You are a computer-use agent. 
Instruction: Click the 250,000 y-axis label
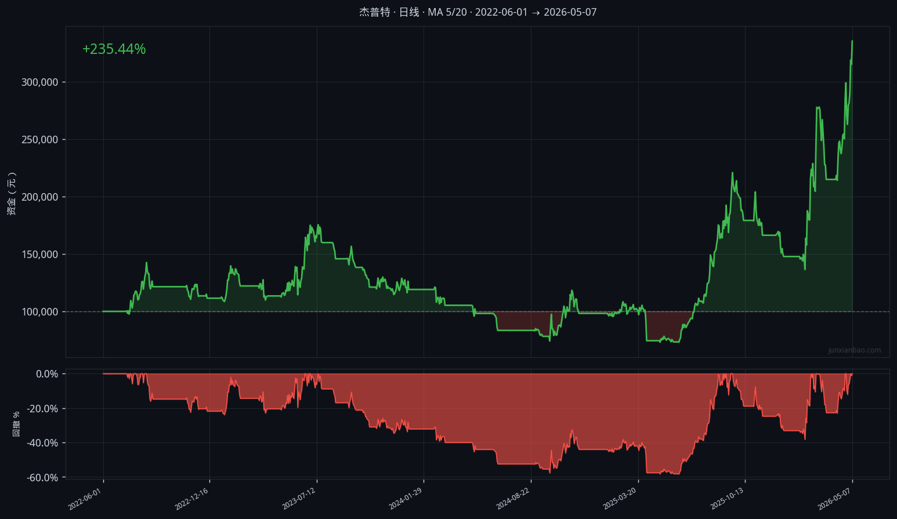(40, 140)
